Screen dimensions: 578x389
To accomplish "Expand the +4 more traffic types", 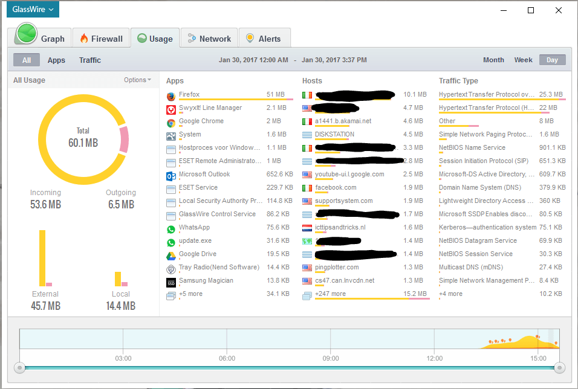I will tap(450, 294).
